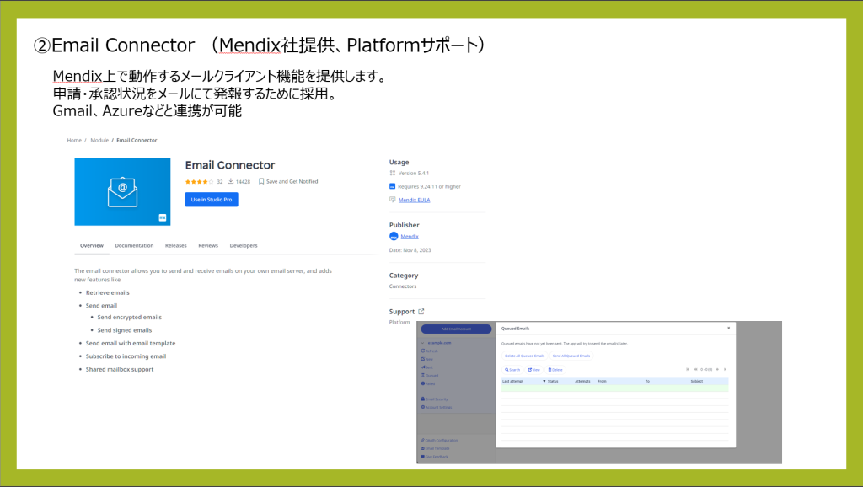The image size is (863, 487).
Task: Click the star rating for Email Connector
Action: [x=199, y=181]
